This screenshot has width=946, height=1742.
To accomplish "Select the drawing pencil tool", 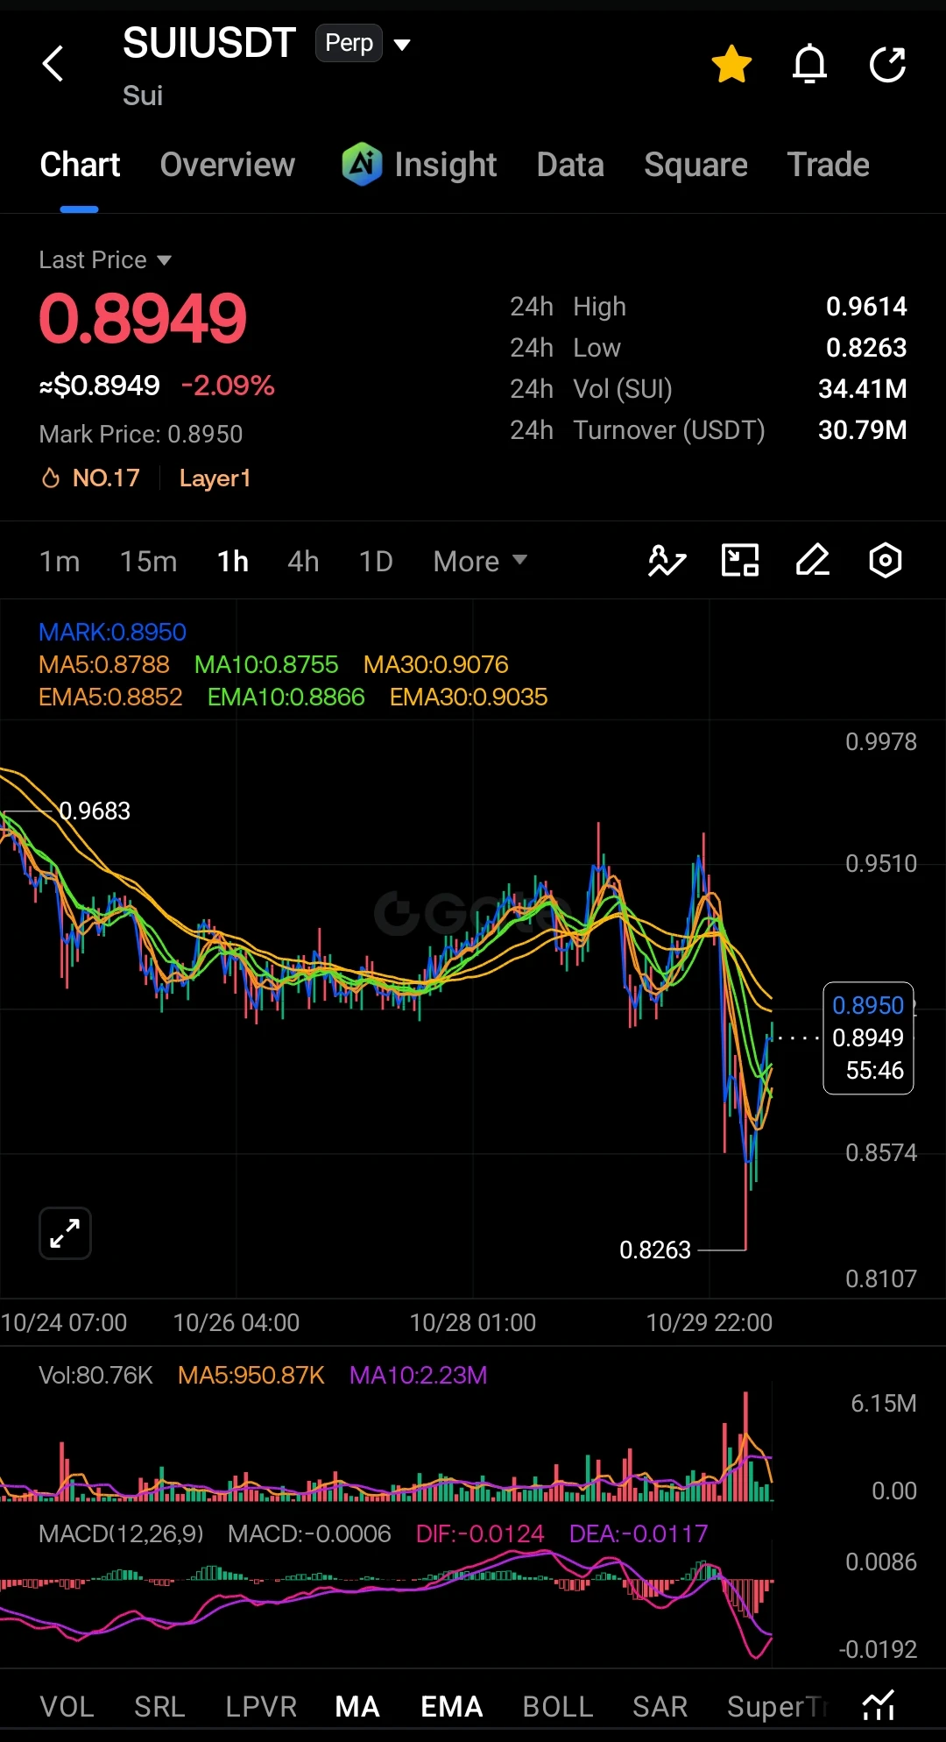I will [x=813, y=561].
